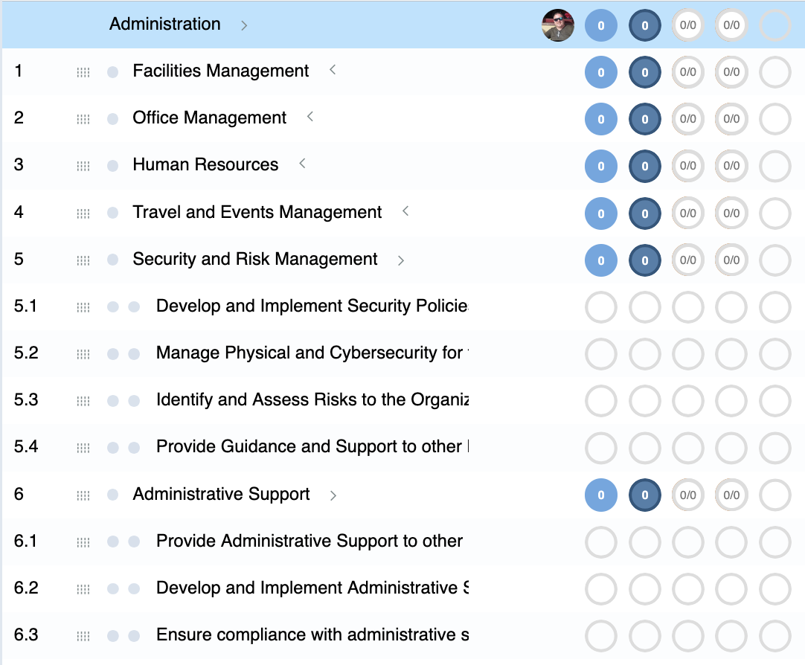Viewport: 805px width, 665px height.
Task: Mark Provide Administrative Support via its status circle
Action: (x=774, y=542)
